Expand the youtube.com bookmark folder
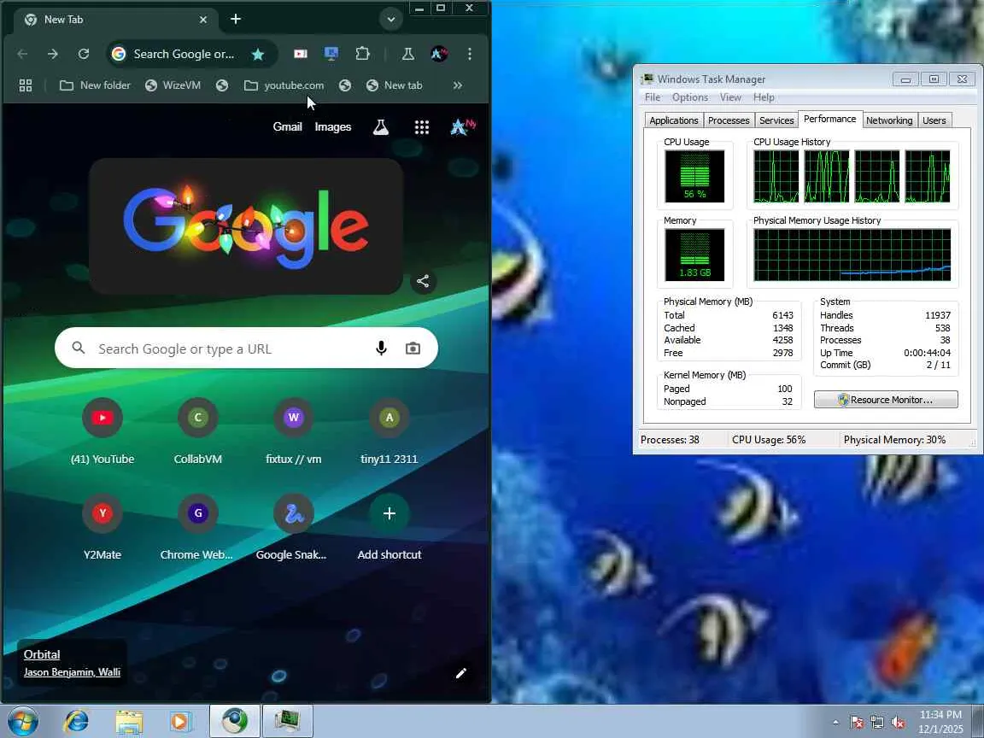The height and width of the screenshot is (738, 984). tap(284, 85)
